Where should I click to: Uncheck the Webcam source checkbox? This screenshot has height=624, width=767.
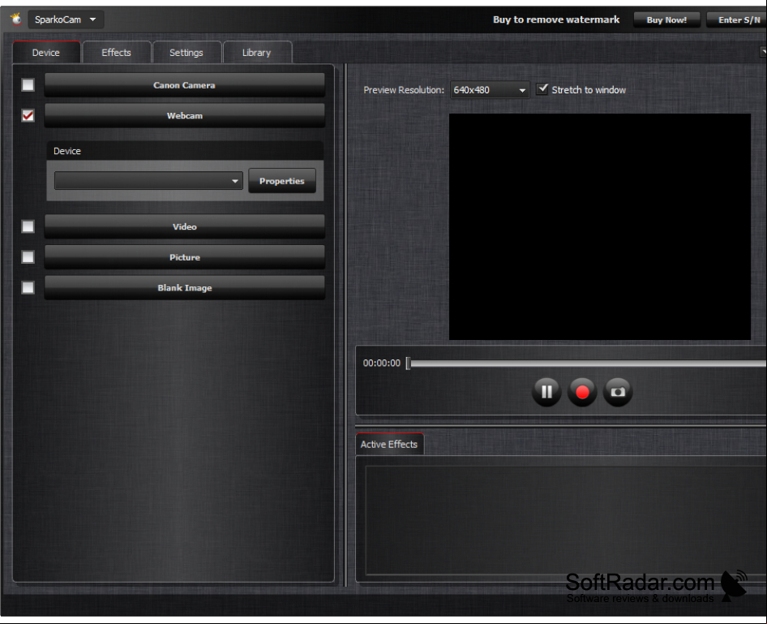[x=28, y=115]
